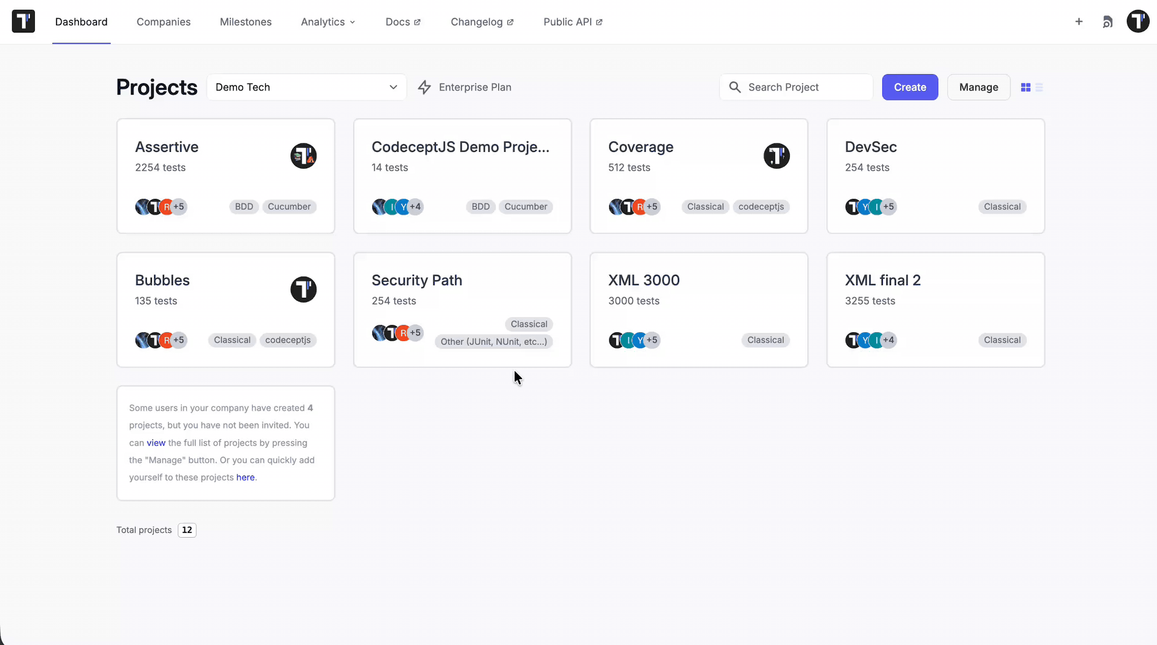1157x645 pixels.
Task: Expand the Analytics menu dropdown
Action: [328, 22]
